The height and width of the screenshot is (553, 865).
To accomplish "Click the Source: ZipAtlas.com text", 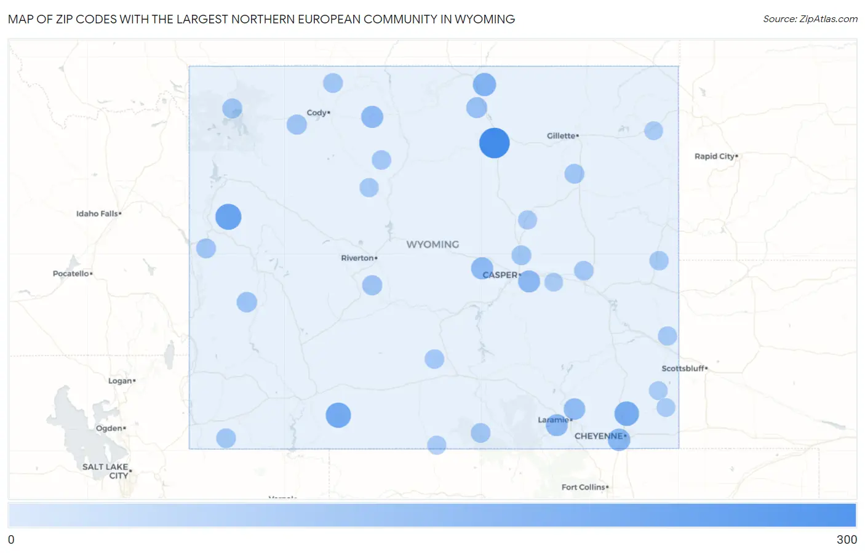I will [x=810, y=19].
